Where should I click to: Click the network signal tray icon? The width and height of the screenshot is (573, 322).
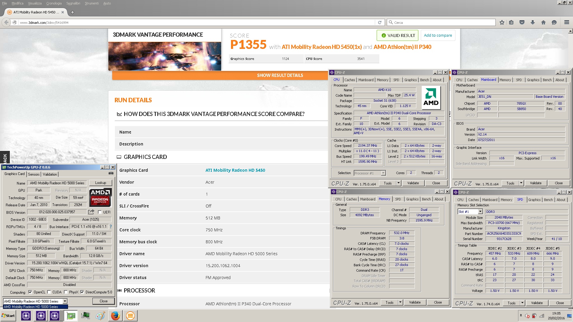tap(542, 316)
